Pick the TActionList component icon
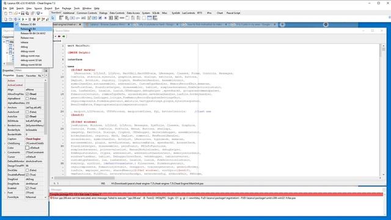 coord(155,18)
